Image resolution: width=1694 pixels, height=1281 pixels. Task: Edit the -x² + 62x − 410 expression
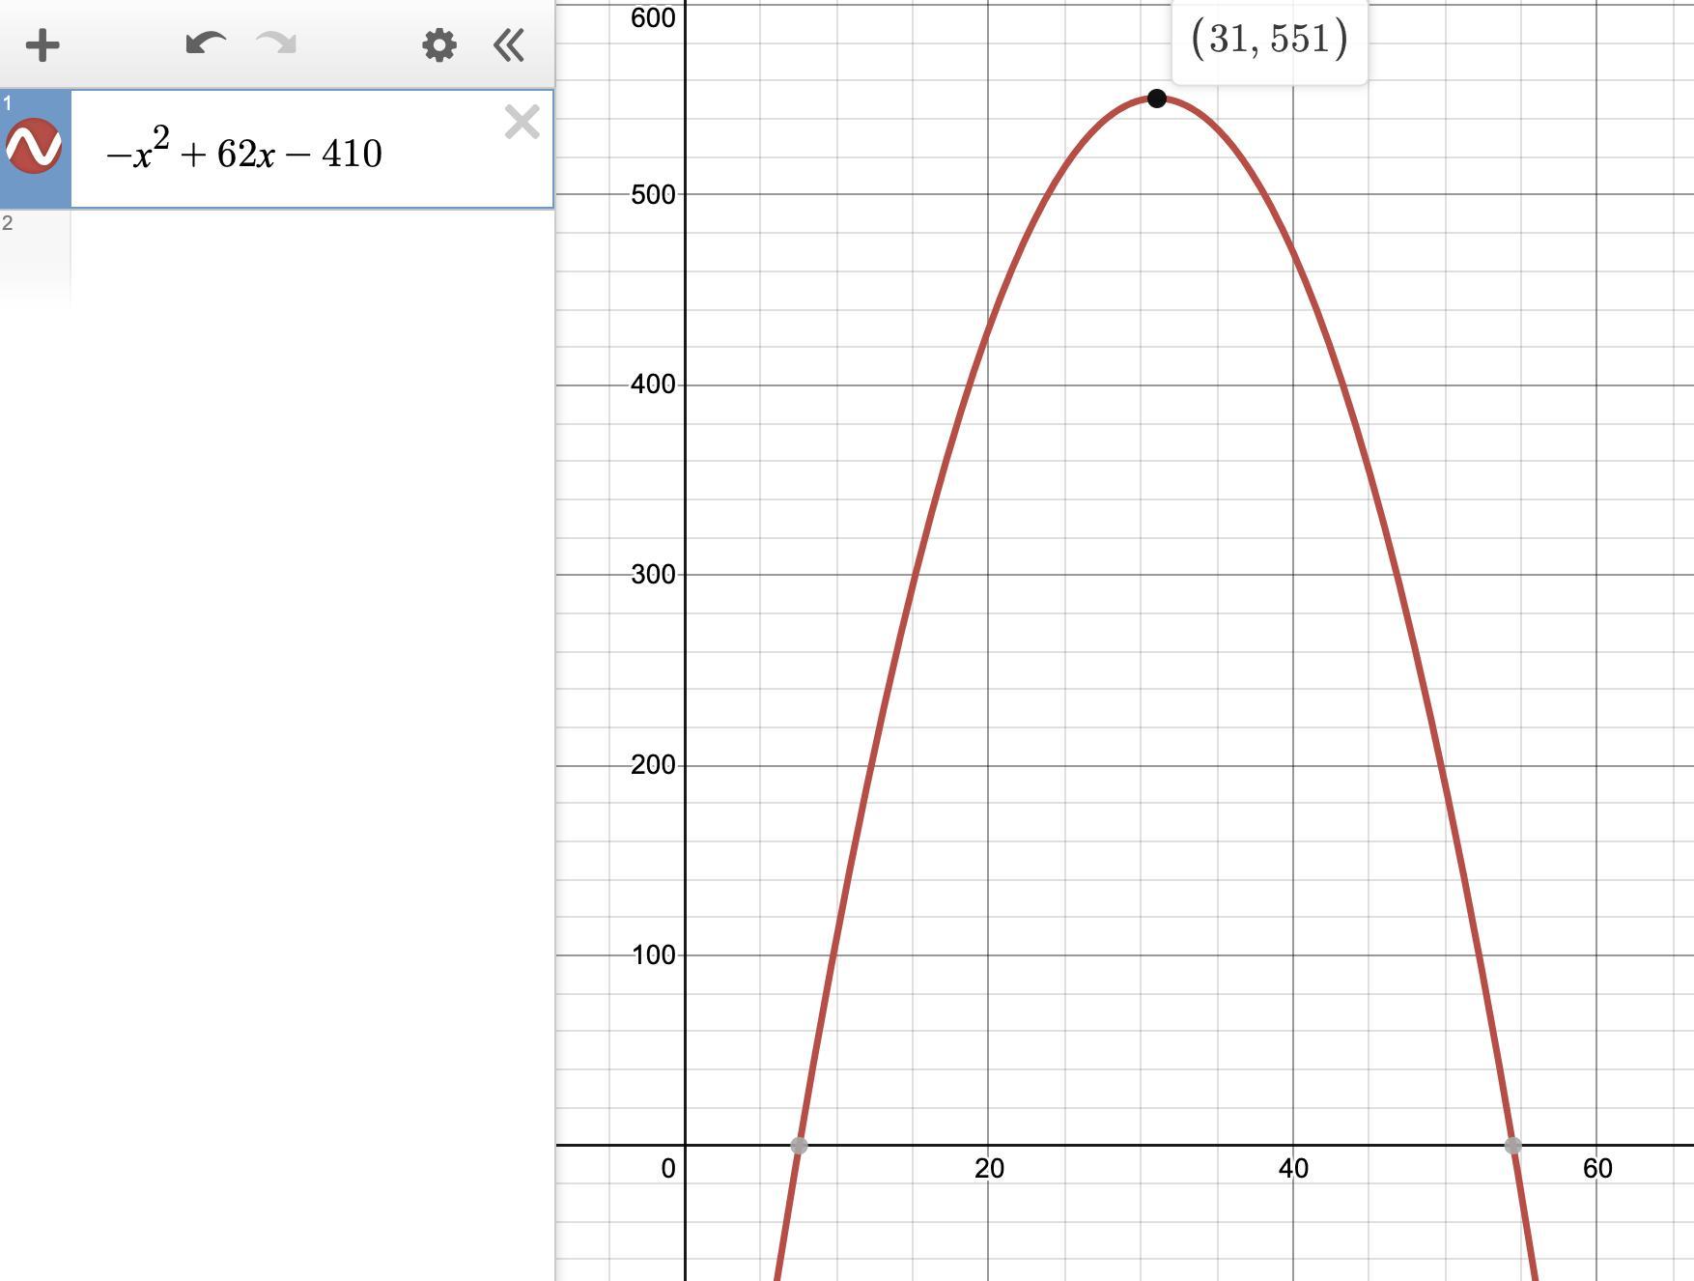(244, 151)
